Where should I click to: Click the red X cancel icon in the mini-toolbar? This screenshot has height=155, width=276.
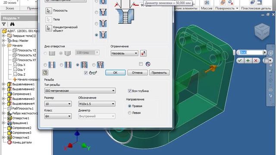pyautogui.click(x=256, y=61)
